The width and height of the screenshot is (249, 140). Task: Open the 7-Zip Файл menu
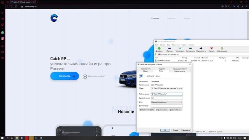coord(156,45)
